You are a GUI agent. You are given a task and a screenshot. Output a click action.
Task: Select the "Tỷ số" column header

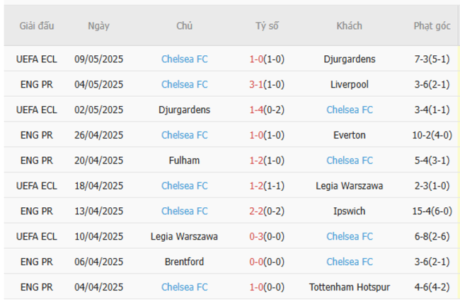267,26
